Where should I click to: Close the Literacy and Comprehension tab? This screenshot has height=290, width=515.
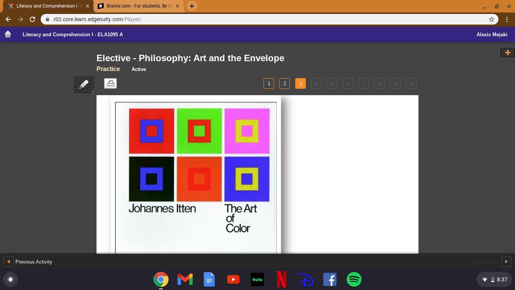87,6
